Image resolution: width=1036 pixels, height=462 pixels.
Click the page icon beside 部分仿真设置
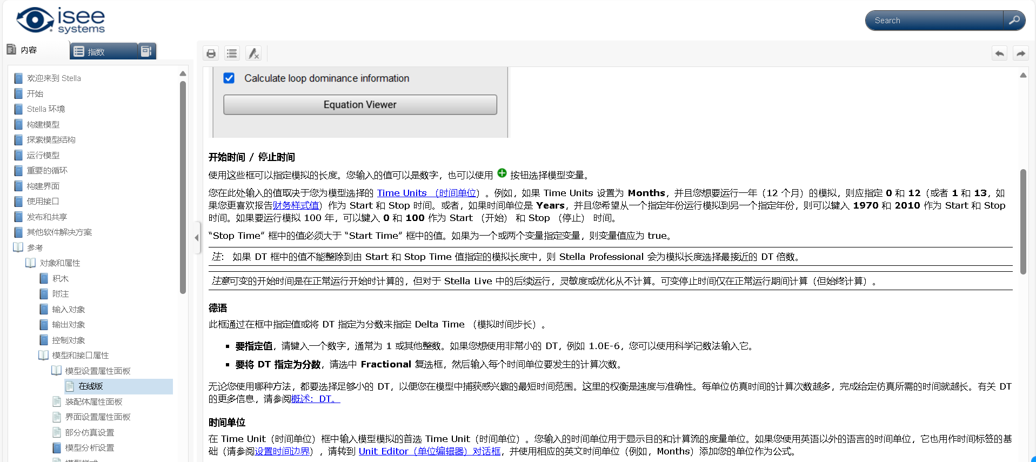[57, 432]
